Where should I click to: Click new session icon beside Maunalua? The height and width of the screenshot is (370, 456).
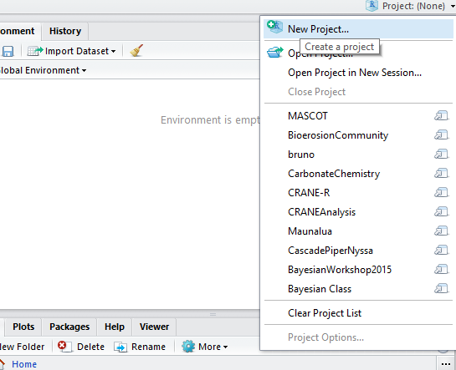tap(441, 231)
